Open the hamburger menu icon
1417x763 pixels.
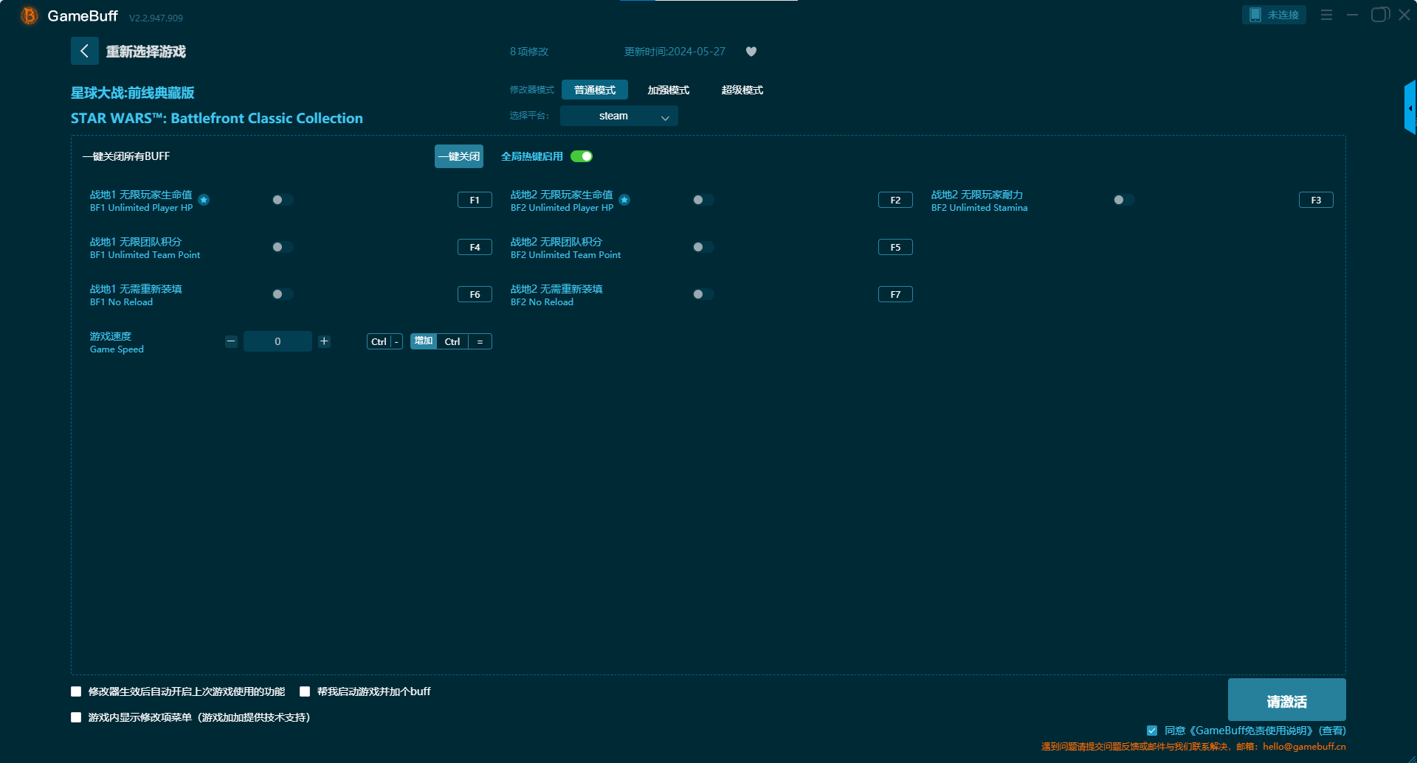point(1326,15)
